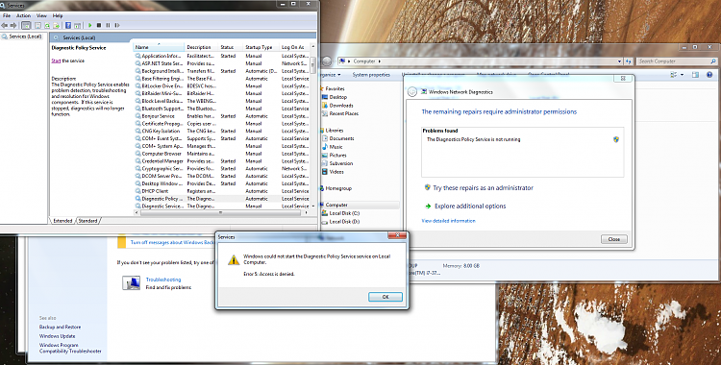Click the Export List icon in Services toolbar
Screen dimensions: 721x365
56,25
